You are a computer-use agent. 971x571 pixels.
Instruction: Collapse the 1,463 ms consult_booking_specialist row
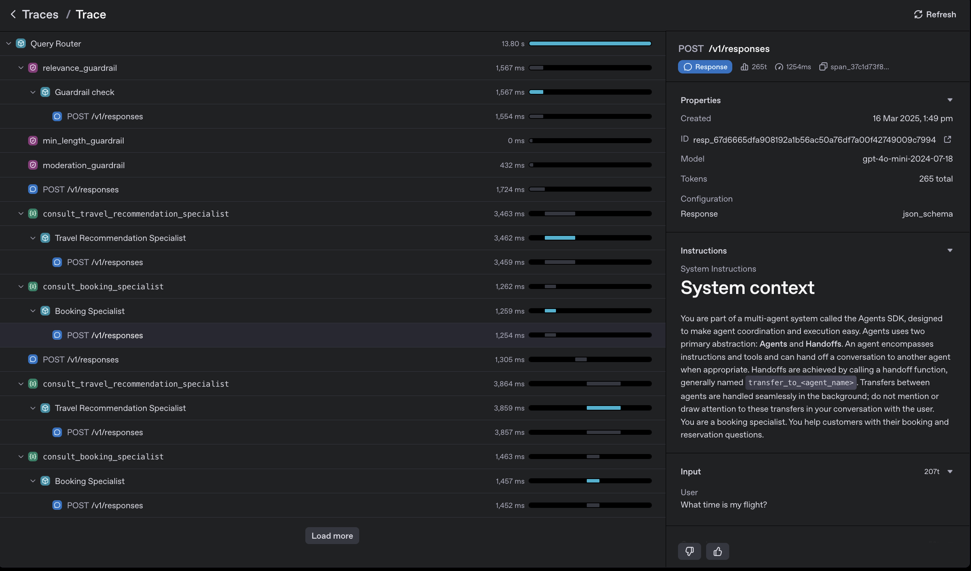pos(21,456)
